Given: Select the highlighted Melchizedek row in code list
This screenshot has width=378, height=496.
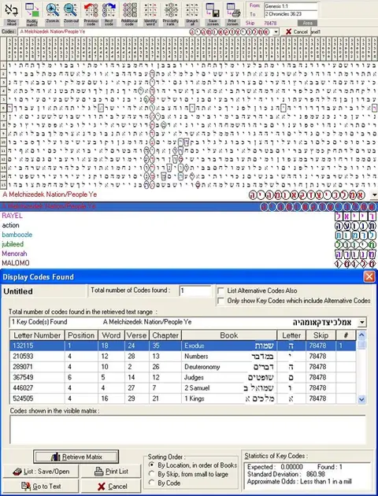Looking at the screenshot, I should pyautogui.click(x=188, y=206).
